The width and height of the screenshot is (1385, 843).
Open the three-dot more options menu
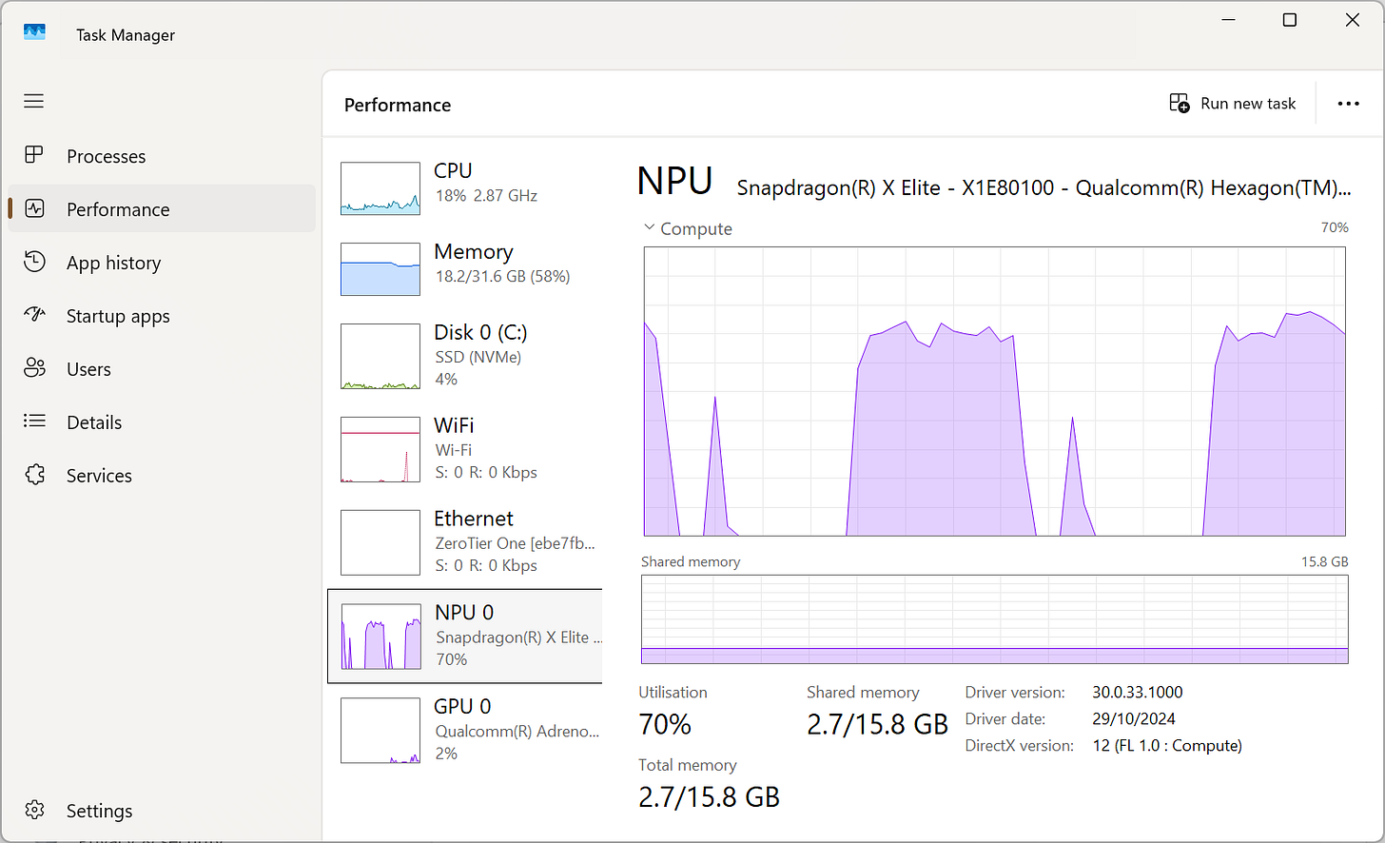point(1348,104)
